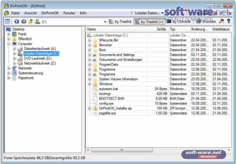Click the Netzwerk icon in tree
The height and width of the screenshot is (164, 236).
point(14,68)
